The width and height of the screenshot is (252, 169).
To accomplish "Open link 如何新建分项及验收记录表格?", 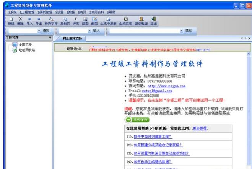I will pos(158,145).
